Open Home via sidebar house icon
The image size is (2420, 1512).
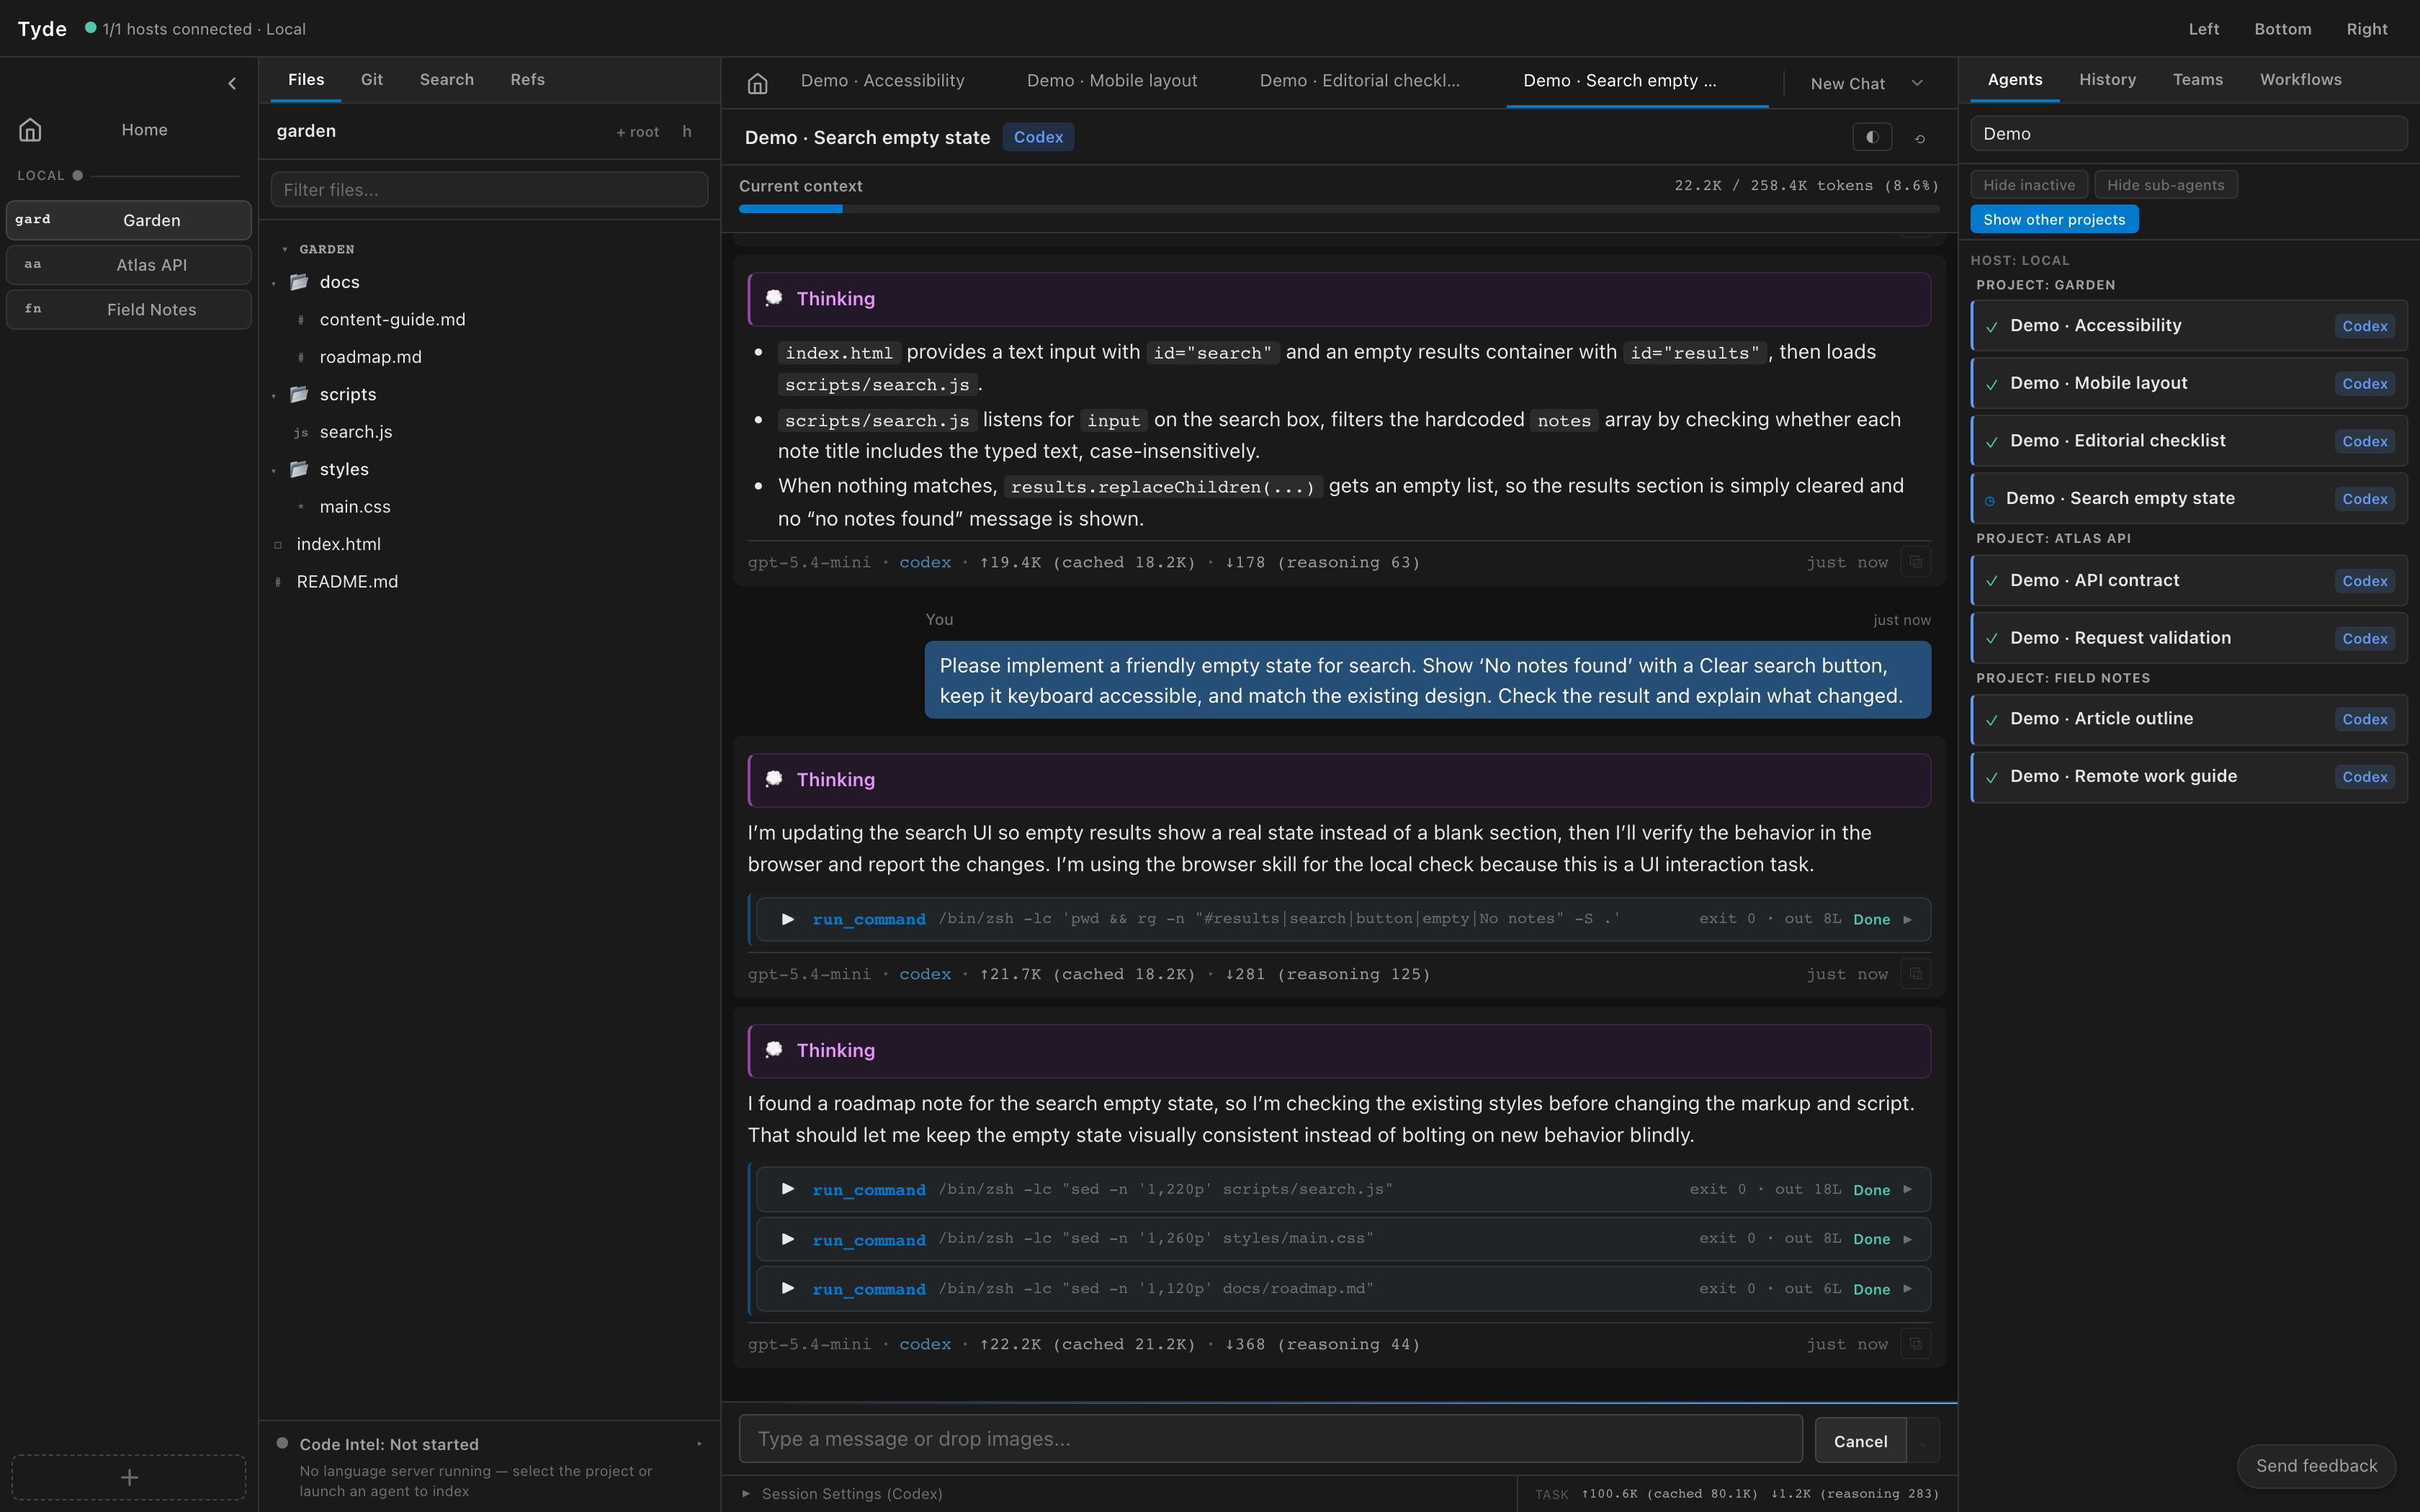tap(30, 130)
